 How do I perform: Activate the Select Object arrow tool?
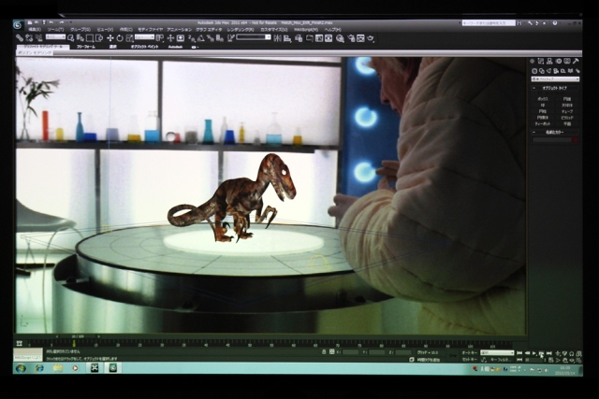[71, 37]
